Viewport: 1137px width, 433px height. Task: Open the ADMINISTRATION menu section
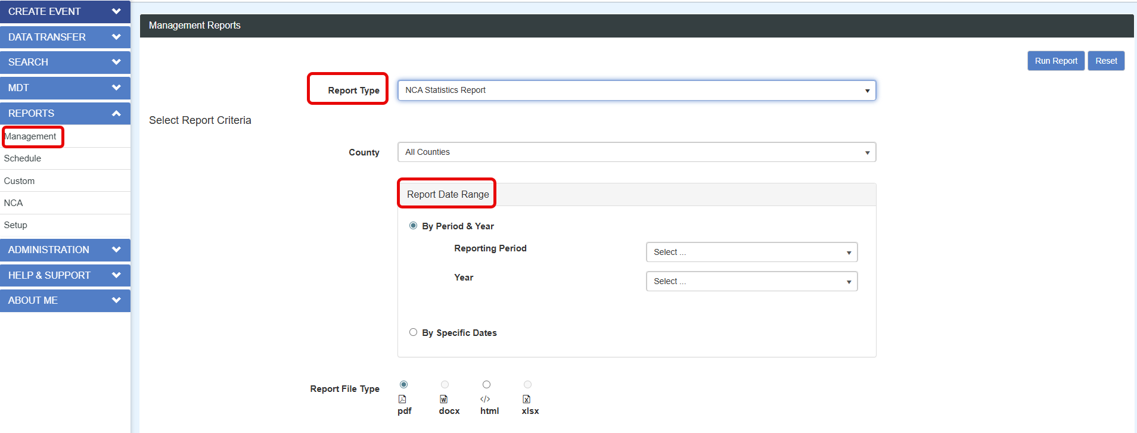coord(65,250)
